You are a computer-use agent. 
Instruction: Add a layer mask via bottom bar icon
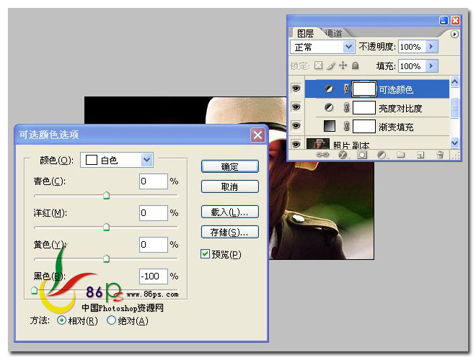[361, 155]
